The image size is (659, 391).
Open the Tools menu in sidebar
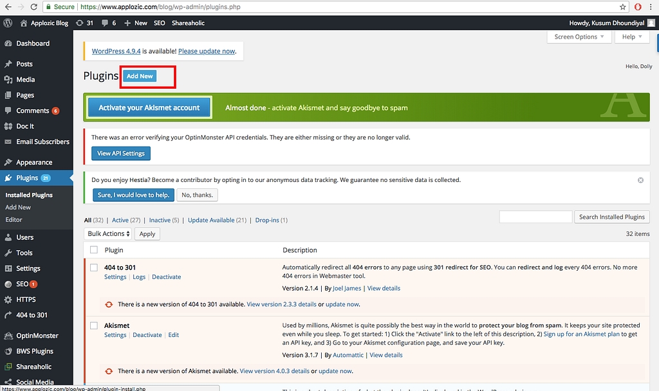[x=24, y=253]
